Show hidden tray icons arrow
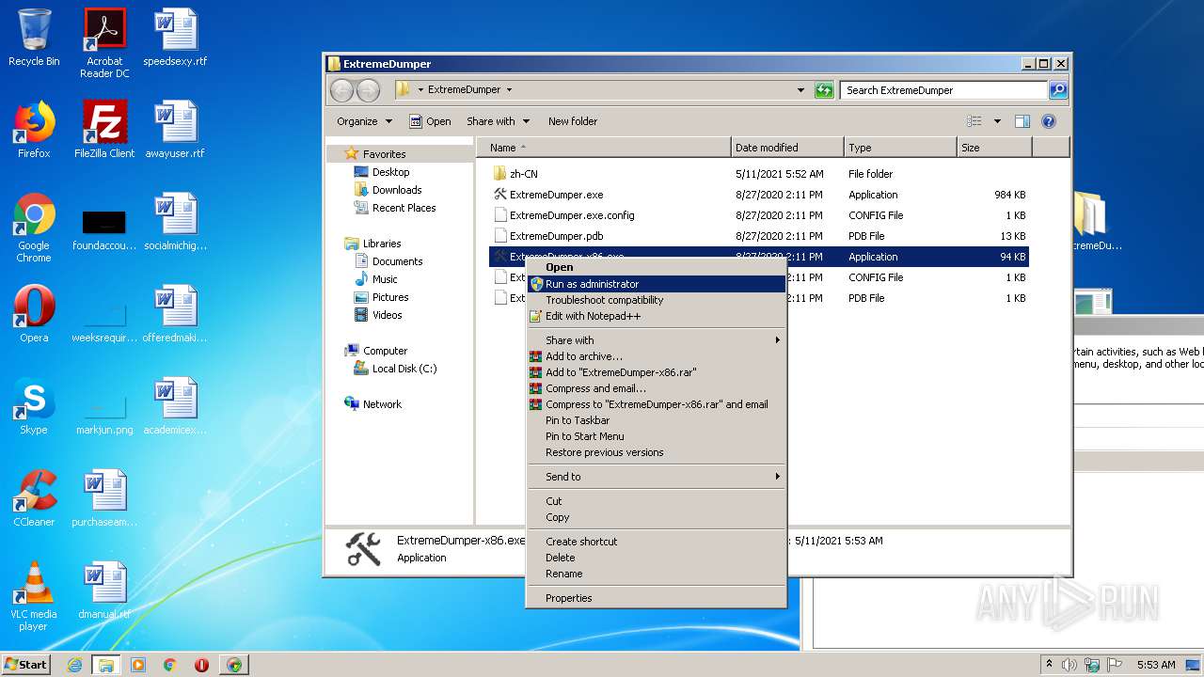This screenshot has width=1204, height=677. (1049, 665)
